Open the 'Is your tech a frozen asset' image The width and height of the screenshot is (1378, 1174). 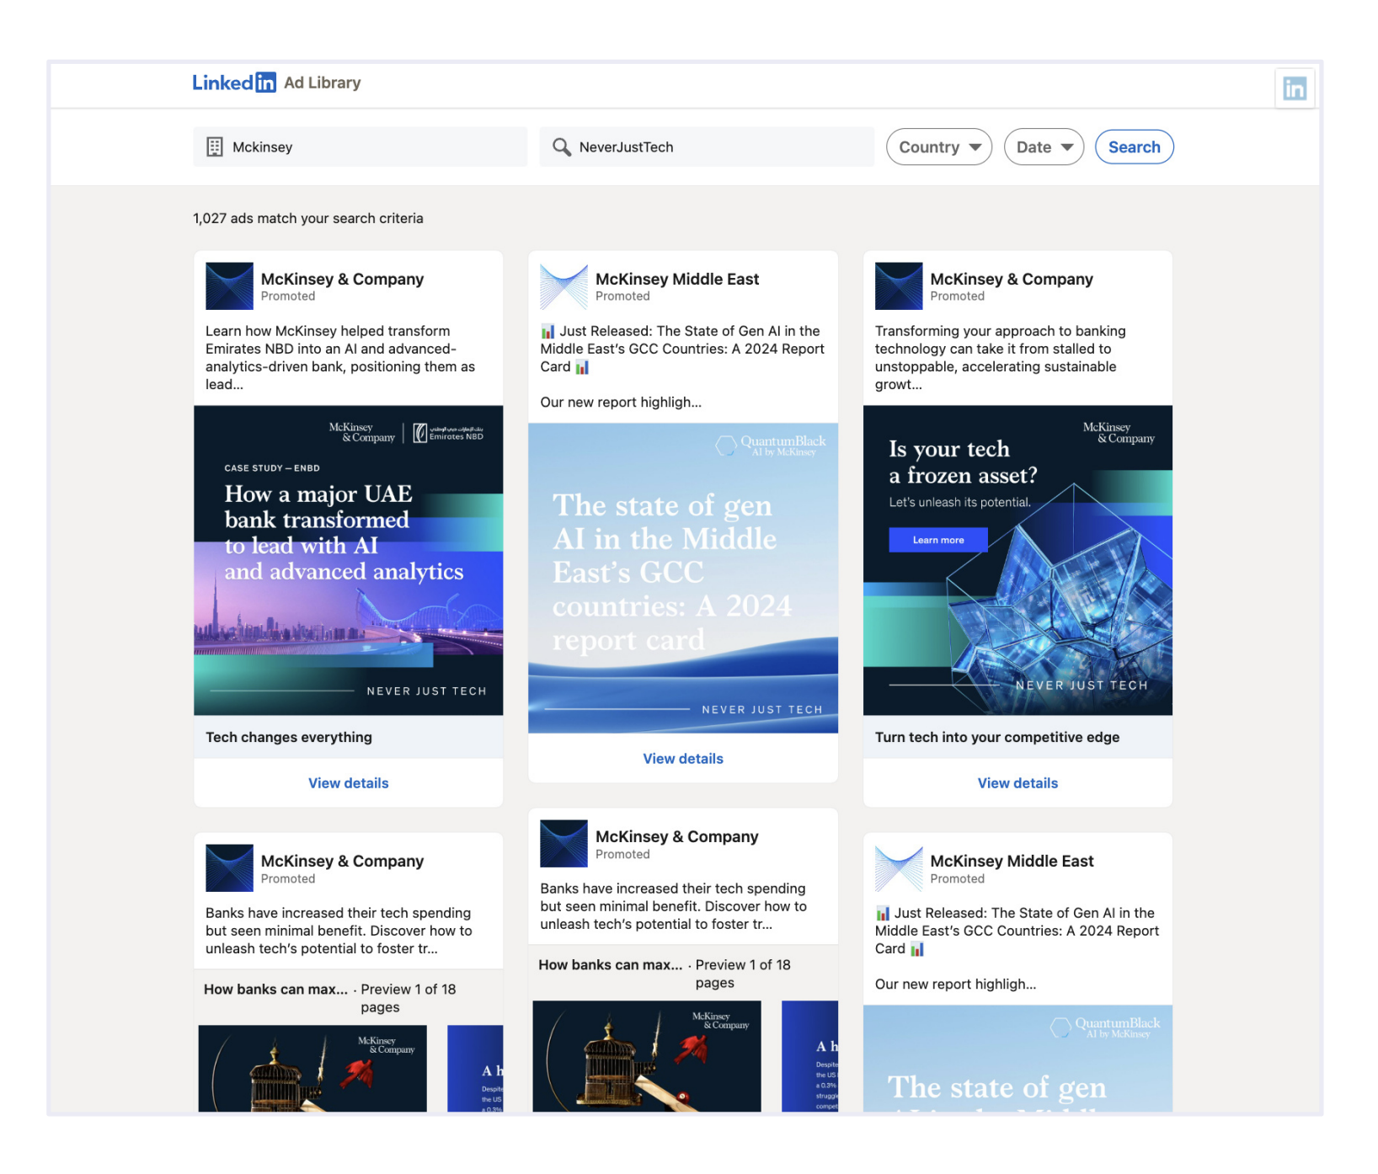(1017, 560)
